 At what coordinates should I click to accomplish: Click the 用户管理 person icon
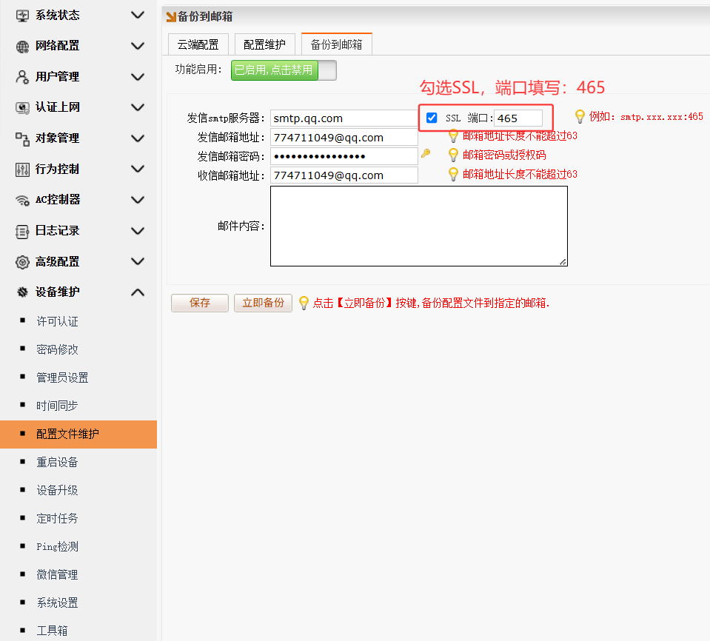click(x=22, y=77)
